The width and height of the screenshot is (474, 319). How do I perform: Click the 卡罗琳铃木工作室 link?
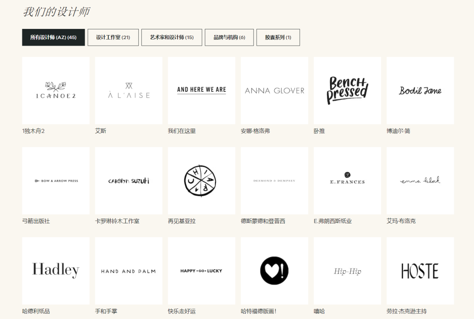click(117, 221)
